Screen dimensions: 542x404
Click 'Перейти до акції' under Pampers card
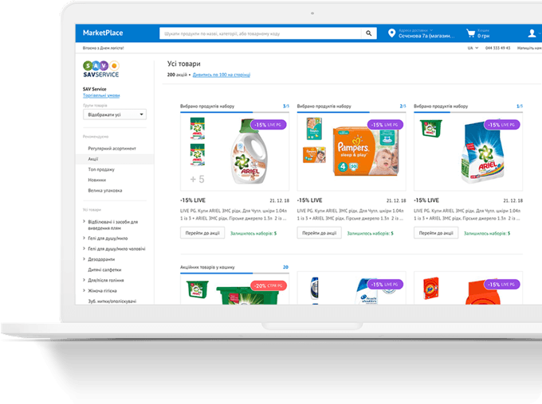point(320,233)
